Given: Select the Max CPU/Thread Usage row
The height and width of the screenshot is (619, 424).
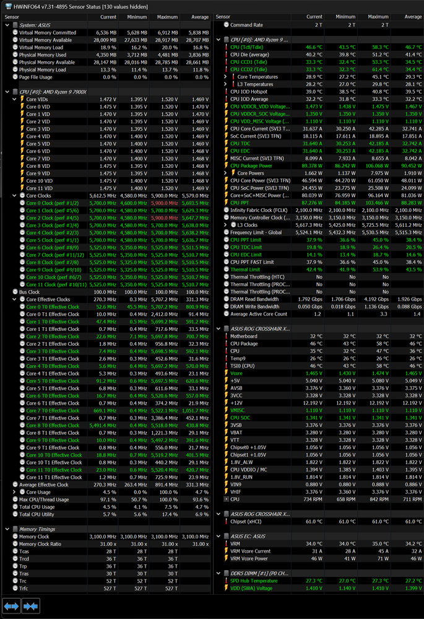Looking at the screenshot, I should pos(106,499).
